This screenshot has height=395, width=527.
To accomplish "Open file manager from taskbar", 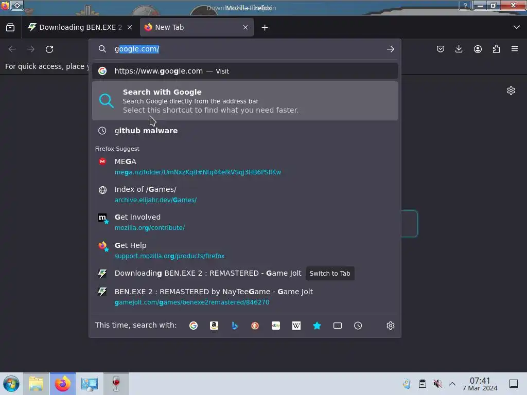I will pyautogui.click(x=36, y=384).
